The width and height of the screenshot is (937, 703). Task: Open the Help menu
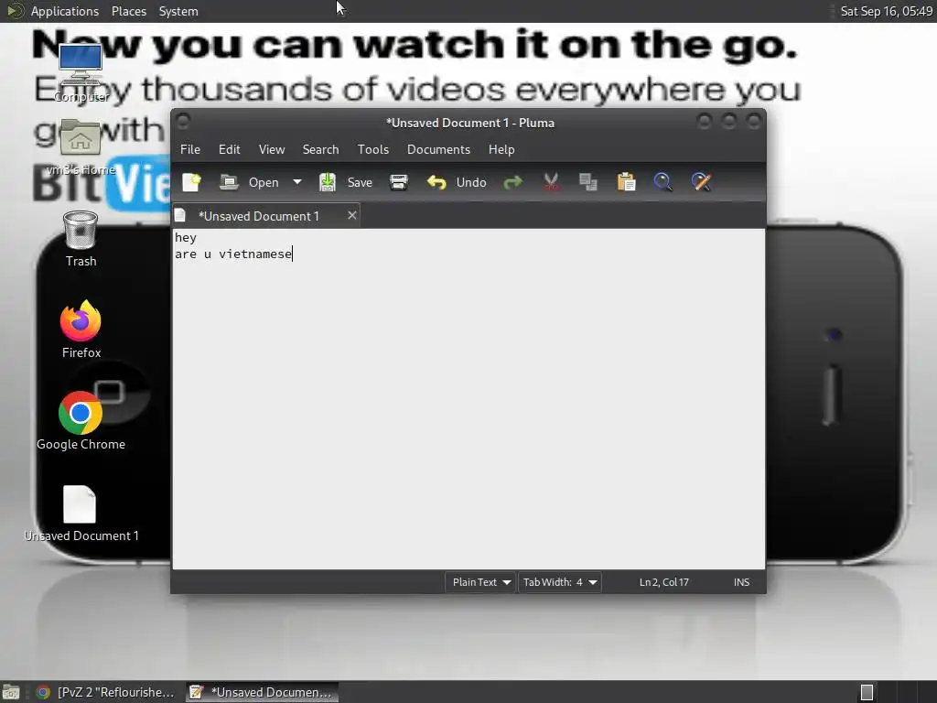501,149
